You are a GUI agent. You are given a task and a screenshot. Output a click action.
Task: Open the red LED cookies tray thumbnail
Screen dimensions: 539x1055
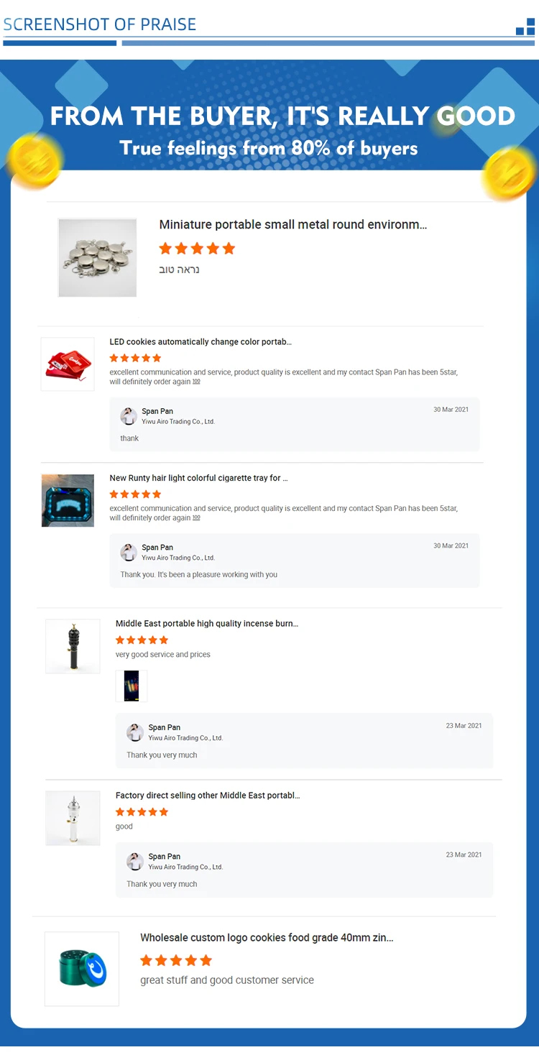coord(68,364)
